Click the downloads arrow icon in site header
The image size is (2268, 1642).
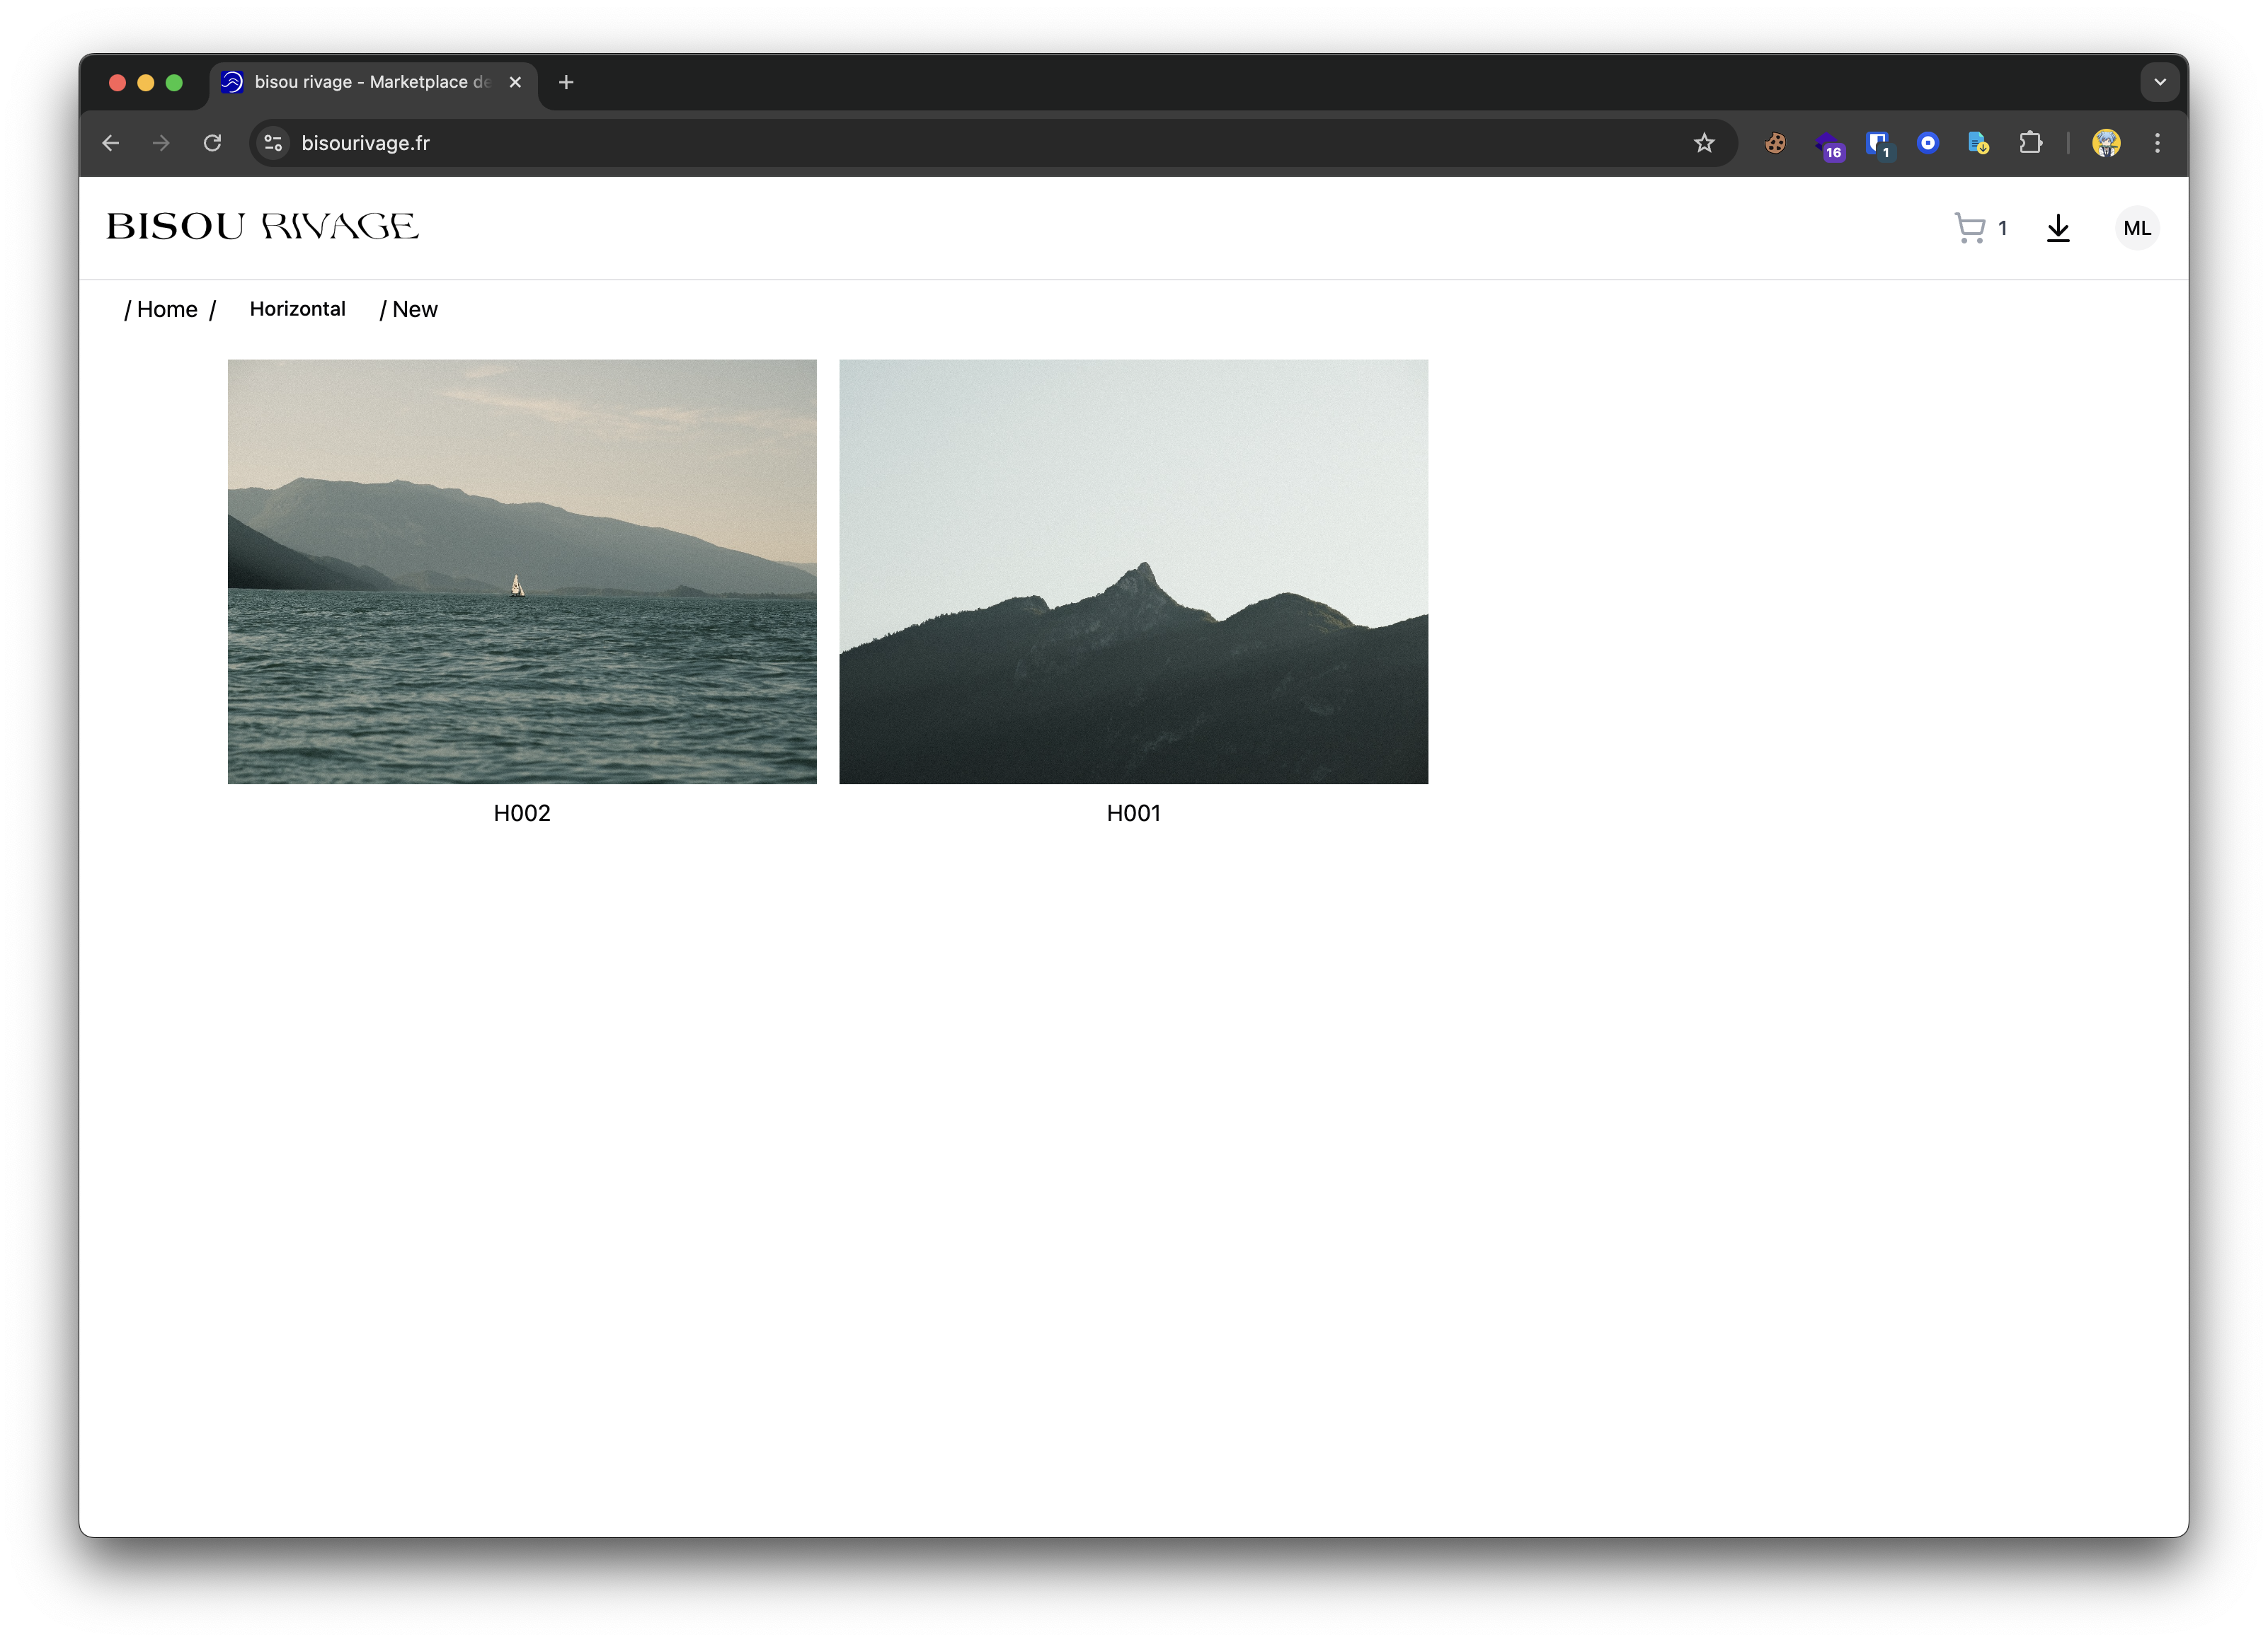point(2058,228)
